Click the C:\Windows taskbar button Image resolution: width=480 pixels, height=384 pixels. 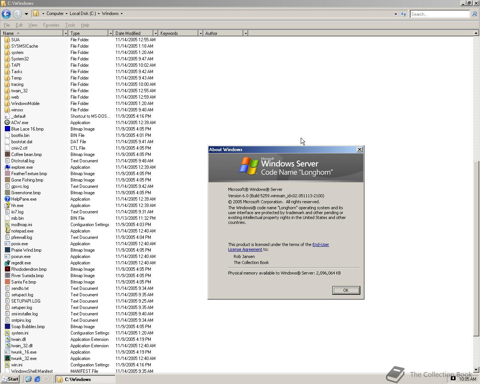(85, 379)
